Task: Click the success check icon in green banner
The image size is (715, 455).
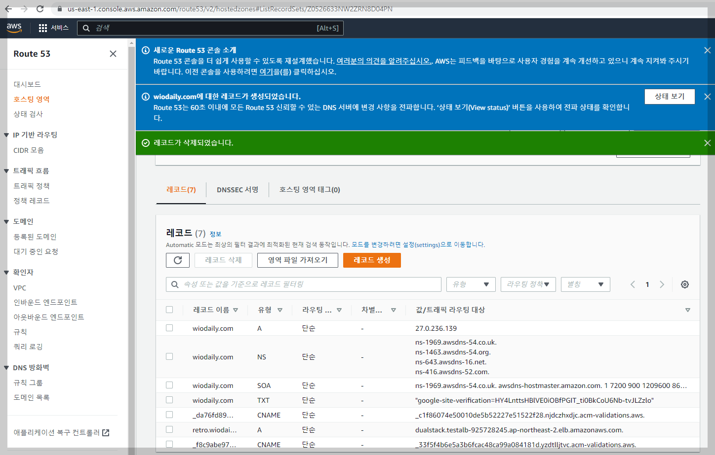Action: pos(146,143)
